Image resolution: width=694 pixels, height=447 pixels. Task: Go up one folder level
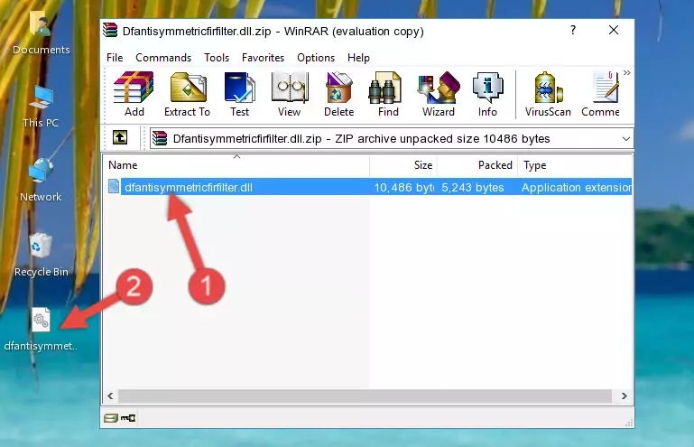click(120, 138)
